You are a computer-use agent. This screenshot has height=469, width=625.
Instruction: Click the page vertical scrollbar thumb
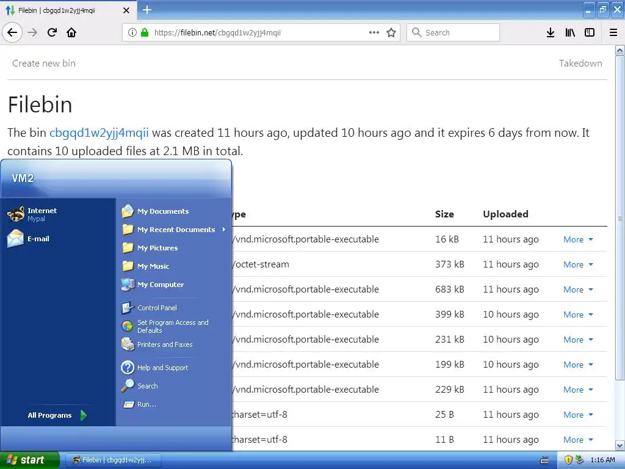(x=620, y=218)
